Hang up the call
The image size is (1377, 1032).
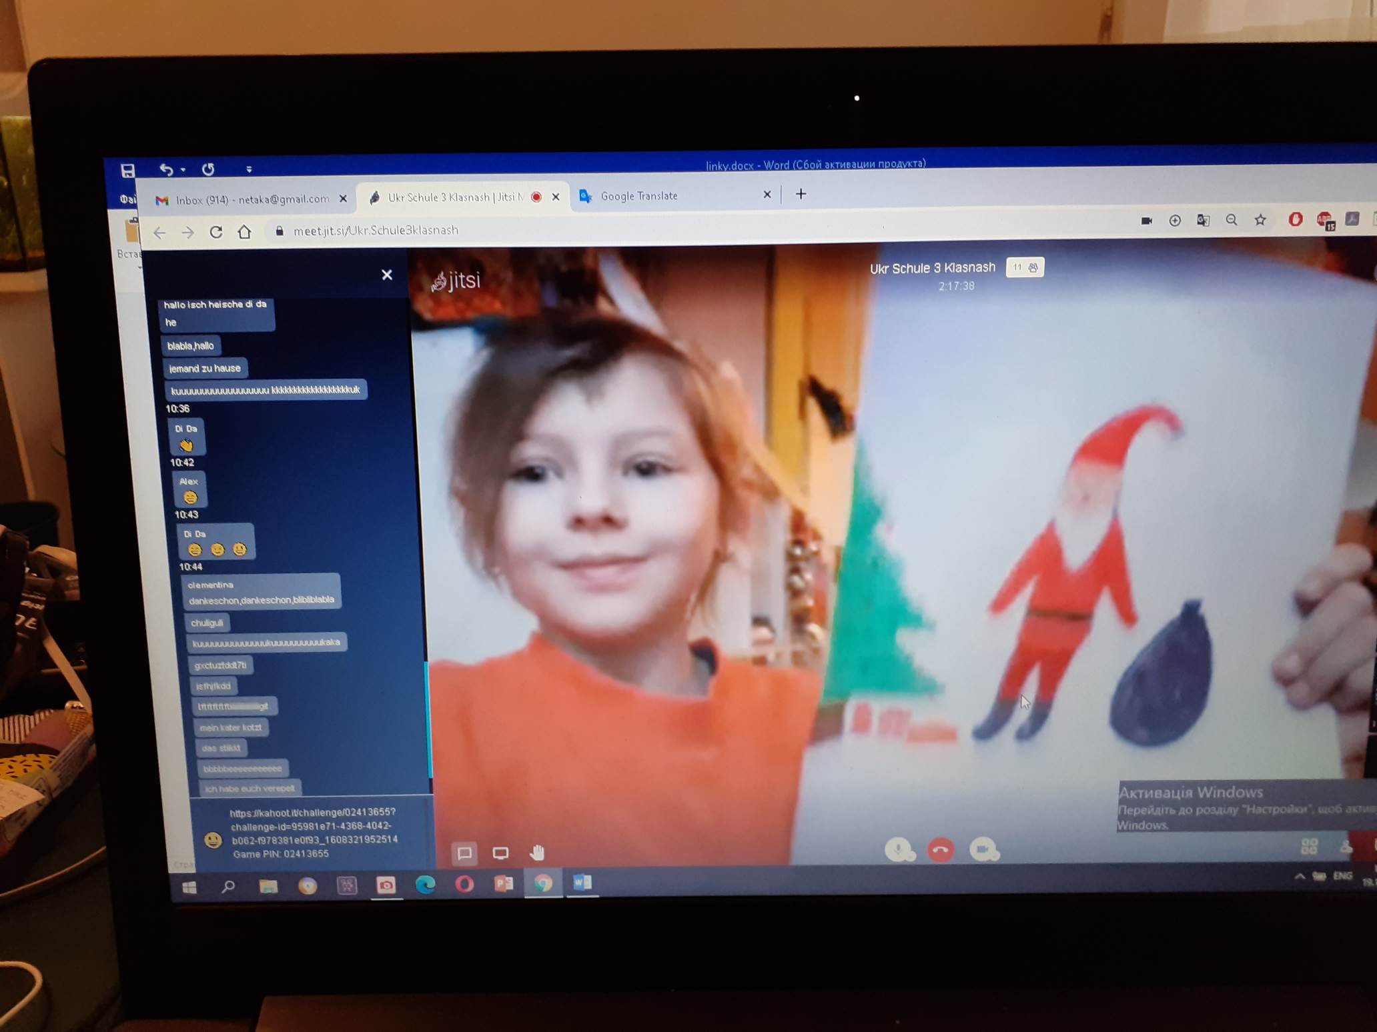point(941,850)
